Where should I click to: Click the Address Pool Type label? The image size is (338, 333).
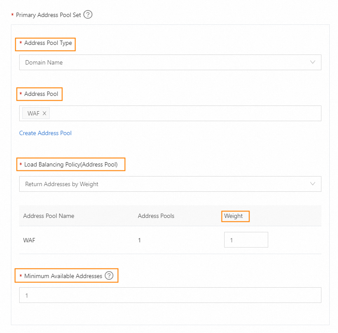tap(48, 43)
